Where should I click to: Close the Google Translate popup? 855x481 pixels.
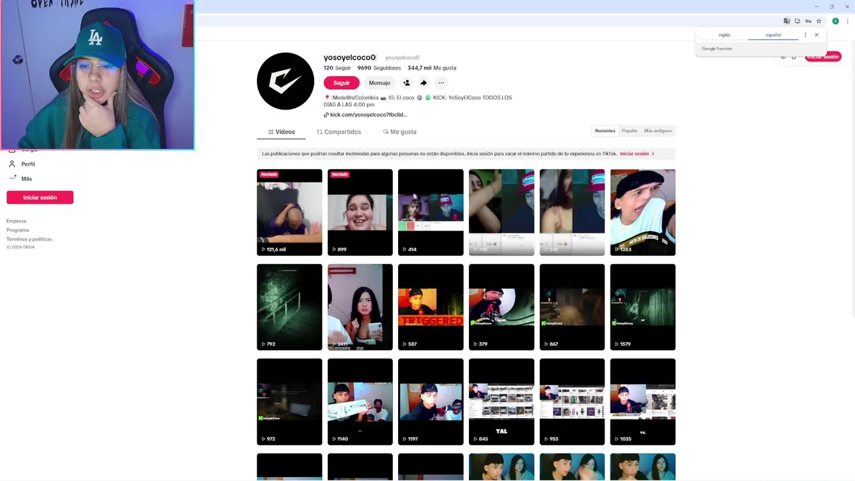tap(816, 35)
